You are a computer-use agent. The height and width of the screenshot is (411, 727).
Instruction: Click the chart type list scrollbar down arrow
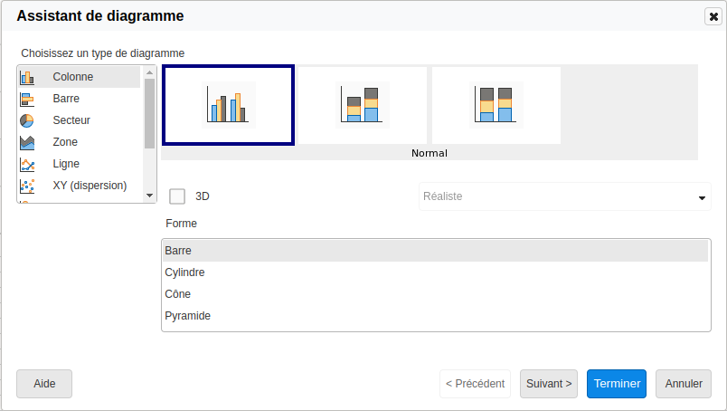(x=150, y=196)
